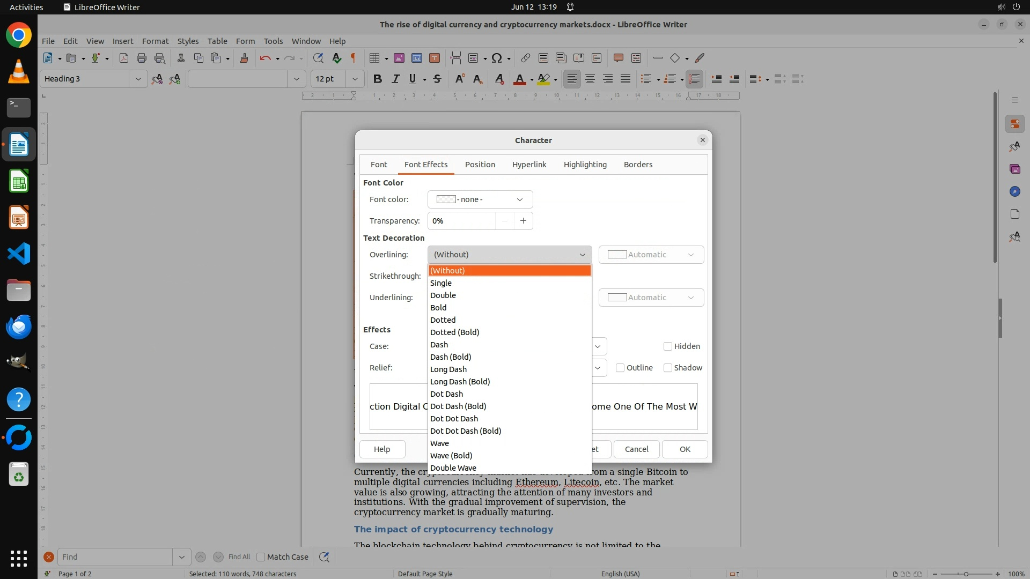Click the Insert Special Character omega icon

point(497,58)
